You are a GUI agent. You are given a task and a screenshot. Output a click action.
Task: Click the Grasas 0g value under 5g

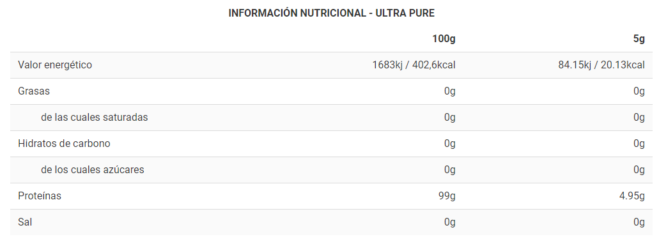point(639,91)
